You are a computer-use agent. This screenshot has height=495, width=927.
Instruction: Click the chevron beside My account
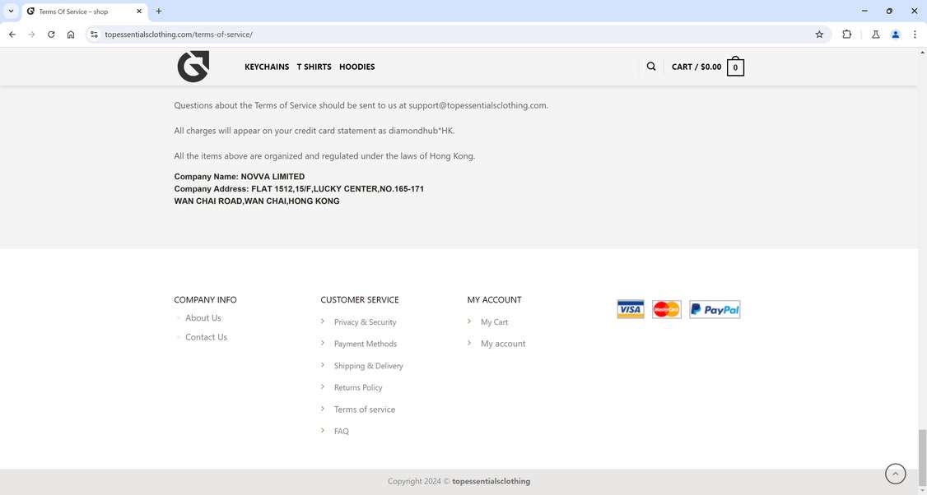click(x=469, y=343)
